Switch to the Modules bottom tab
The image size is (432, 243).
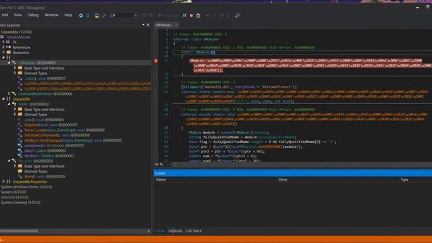175,231
